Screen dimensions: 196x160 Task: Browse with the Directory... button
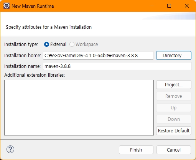tap(174, 56)
